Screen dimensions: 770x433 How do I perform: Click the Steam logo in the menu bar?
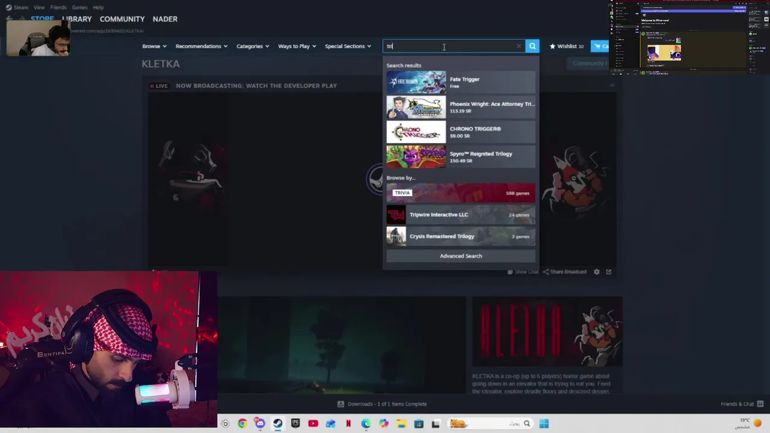tap(8, 7)
